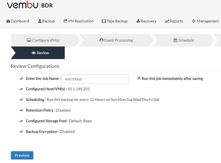Click the Schedule calendar icon
221x163 pixels.
point(175,40)
